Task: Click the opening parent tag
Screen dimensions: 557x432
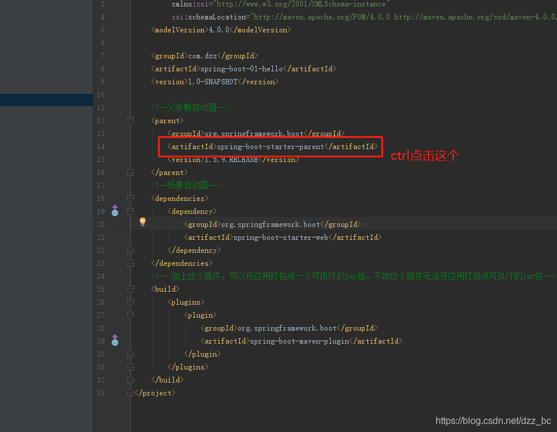Action: 167,120
